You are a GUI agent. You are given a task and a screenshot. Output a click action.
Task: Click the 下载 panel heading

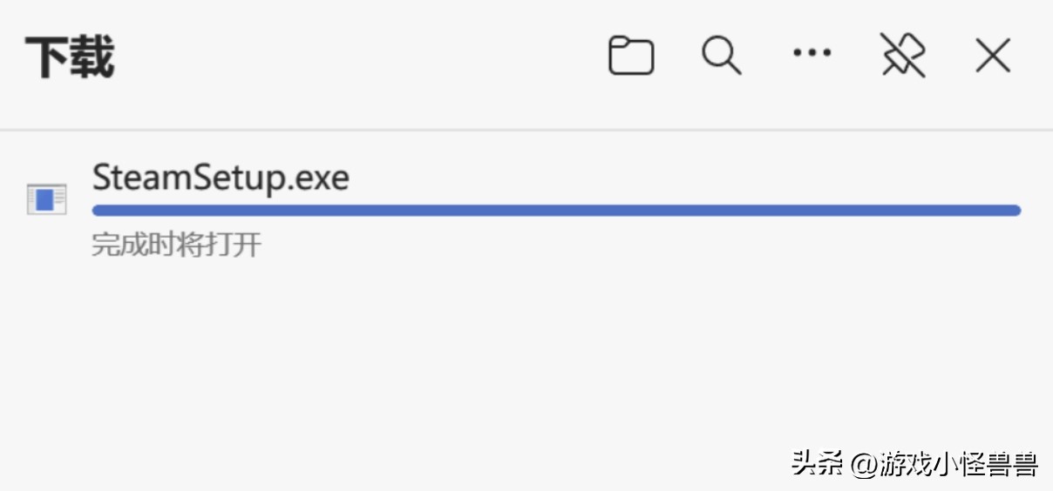click(x=70, y=57)
